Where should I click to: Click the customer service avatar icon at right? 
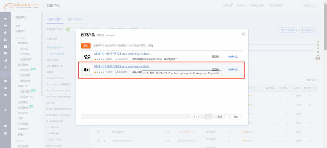(318, 57)
